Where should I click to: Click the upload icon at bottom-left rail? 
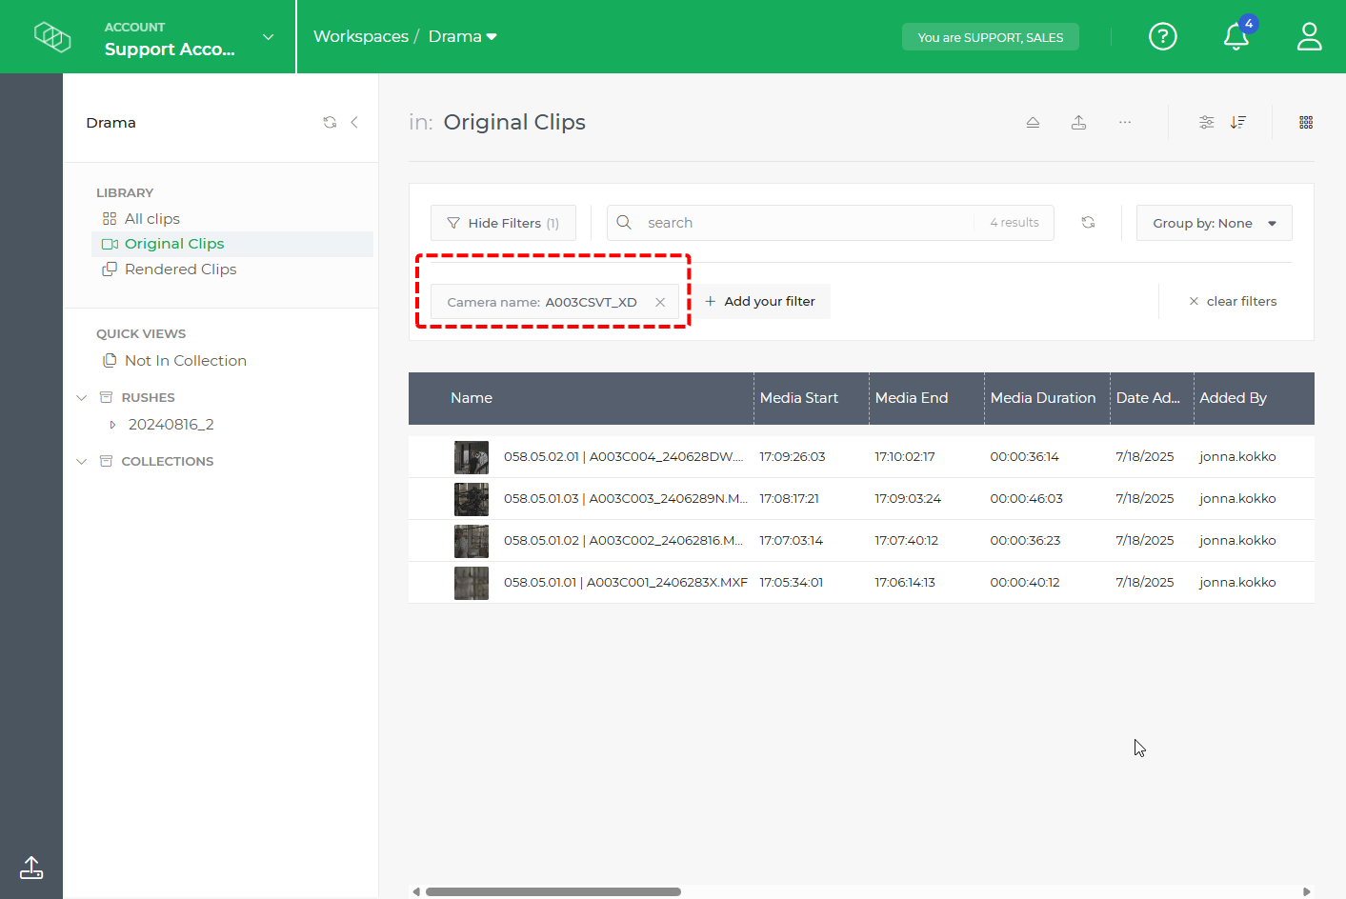coord(31,868)
